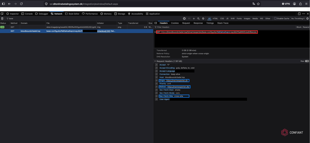Switch to Console tab
The width and height of the screenshot is (310, 143).
click(27, 14)
